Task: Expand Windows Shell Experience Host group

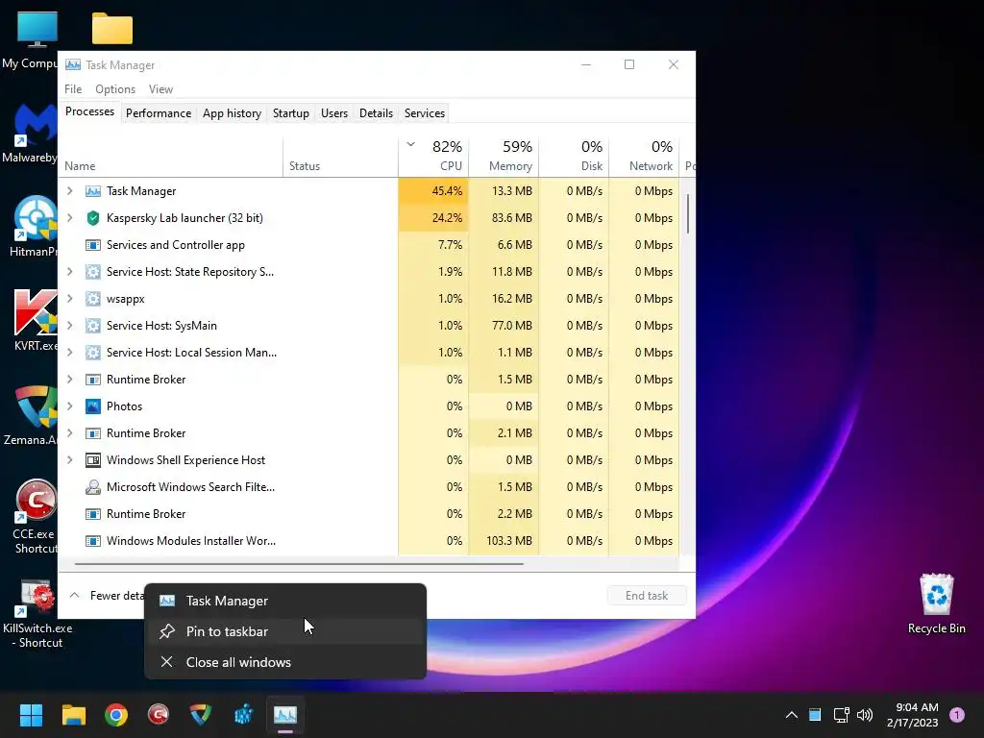Action: [x=69, y=460]
